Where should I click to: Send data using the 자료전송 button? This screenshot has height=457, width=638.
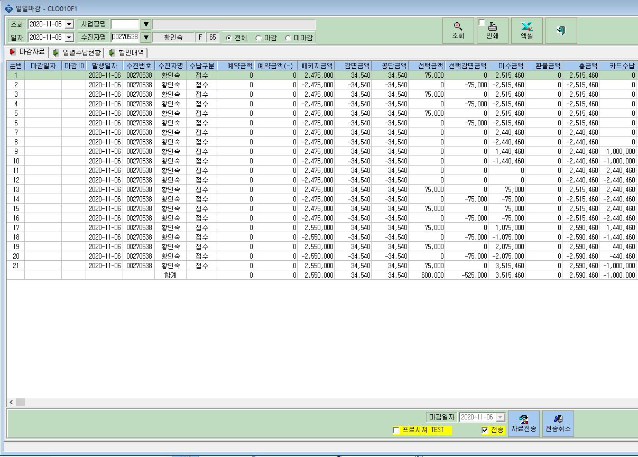524,424
